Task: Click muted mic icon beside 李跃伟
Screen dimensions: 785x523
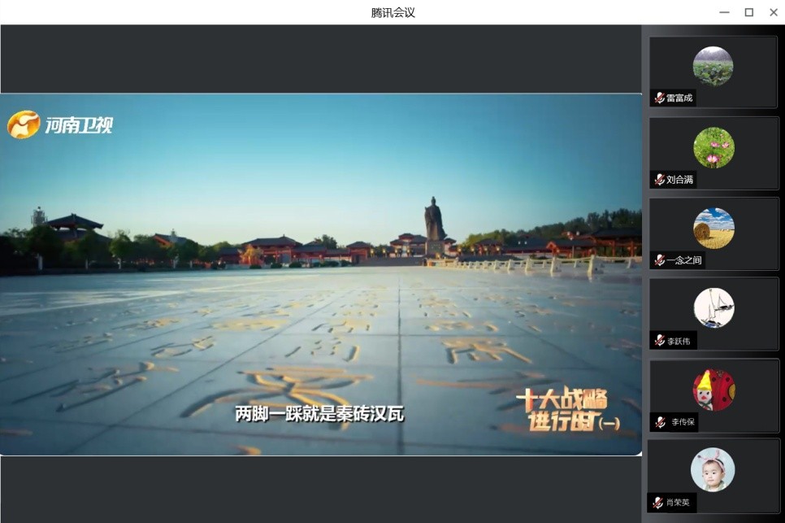Action: click(x=660, y=341)
